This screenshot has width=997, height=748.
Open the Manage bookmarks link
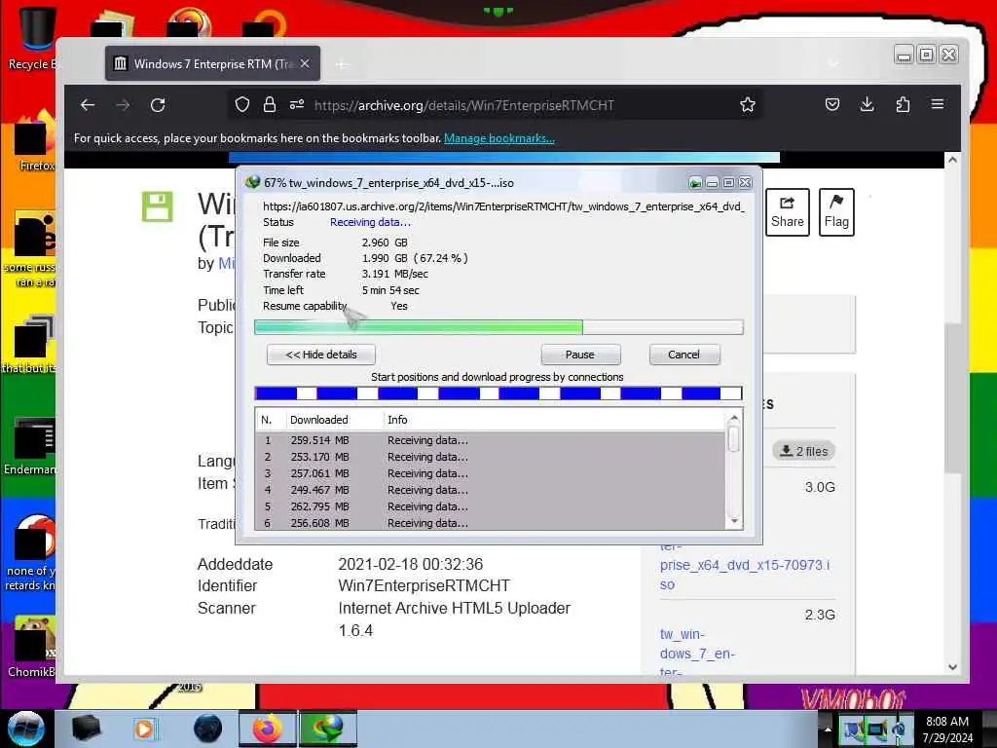[499, 138]
